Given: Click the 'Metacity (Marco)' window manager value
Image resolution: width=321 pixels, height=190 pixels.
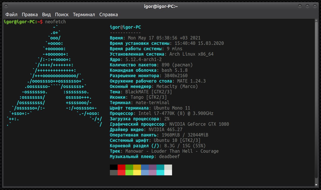Looking at the screenshot, I should (177, 86).
